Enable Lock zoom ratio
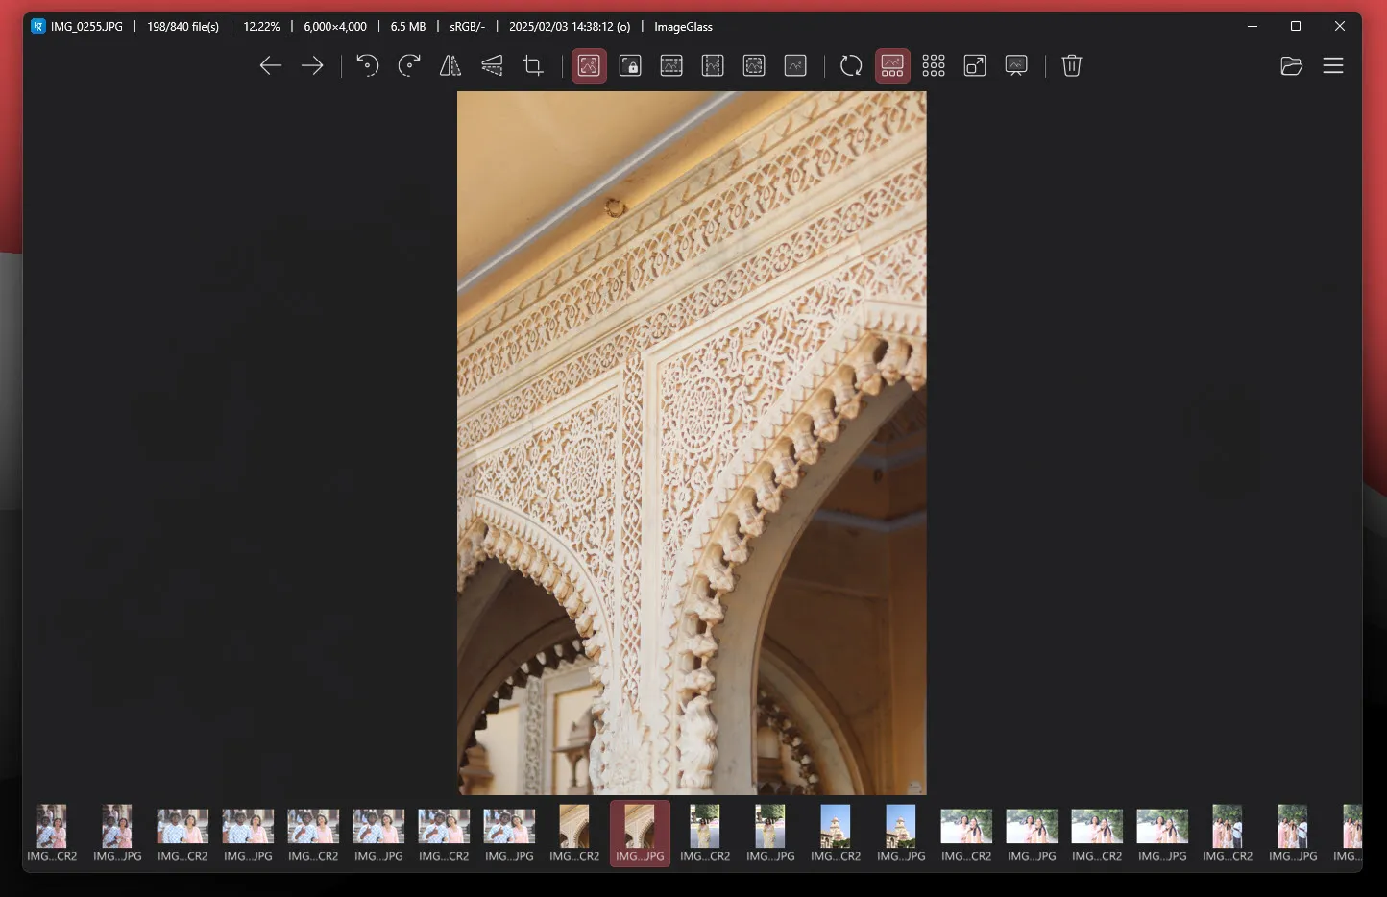Screen dimensions: 1387x897 [630, 65]
